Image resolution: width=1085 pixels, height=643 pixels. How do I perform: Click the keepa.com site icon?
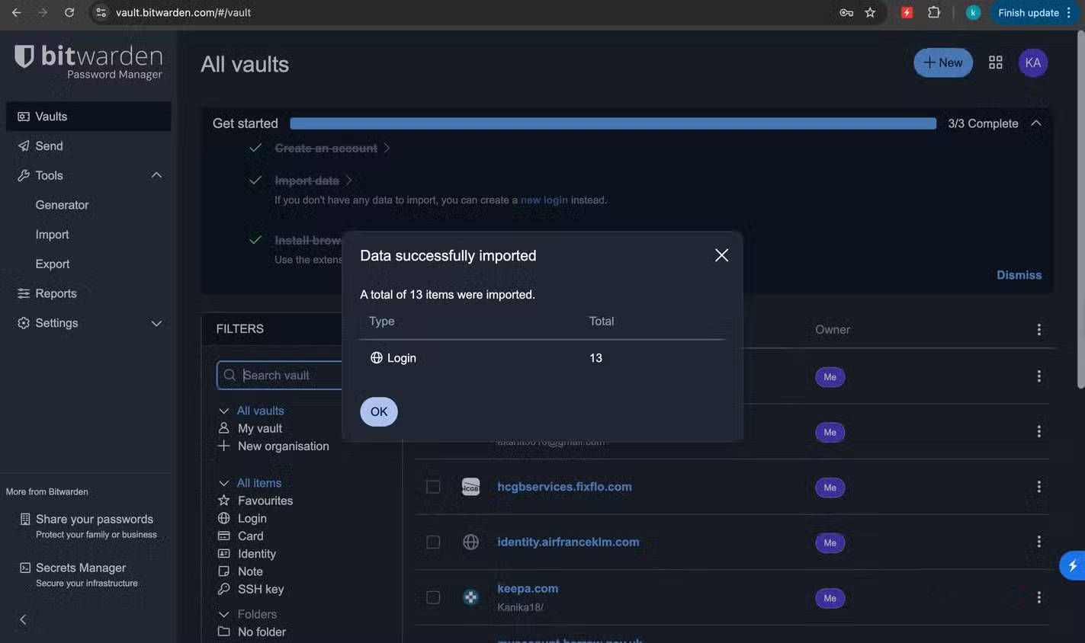pyautogui.click(x=470, y=597)
